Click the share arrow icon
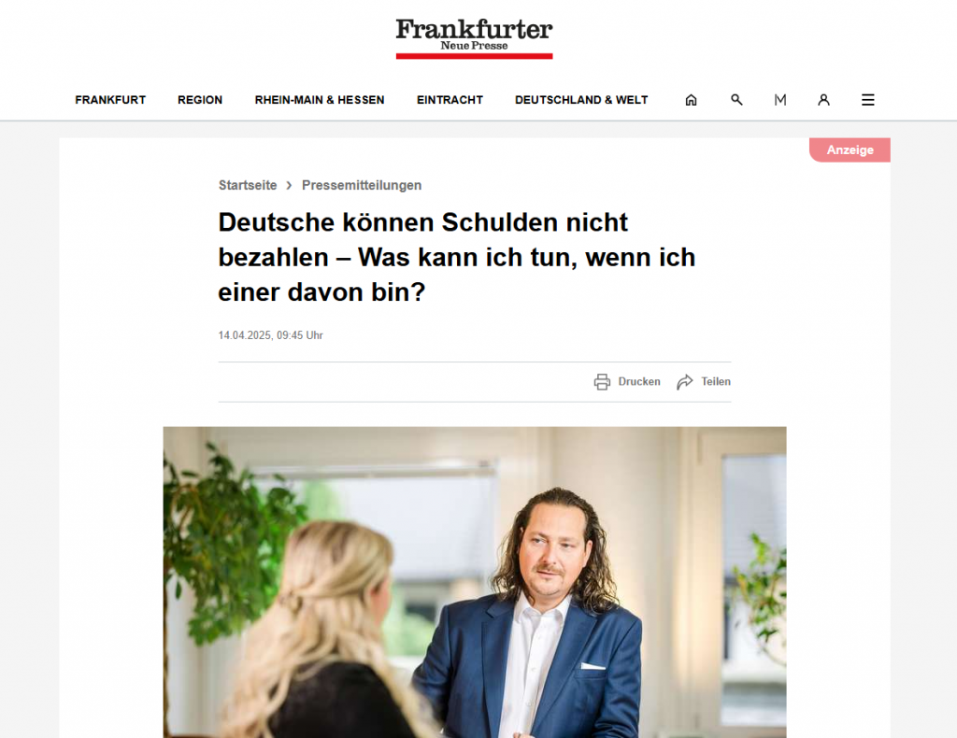 (685, 382)
